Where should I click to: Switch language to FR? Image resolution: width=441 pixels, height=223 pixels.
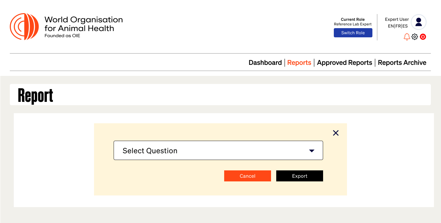click(x=398, y=26)
